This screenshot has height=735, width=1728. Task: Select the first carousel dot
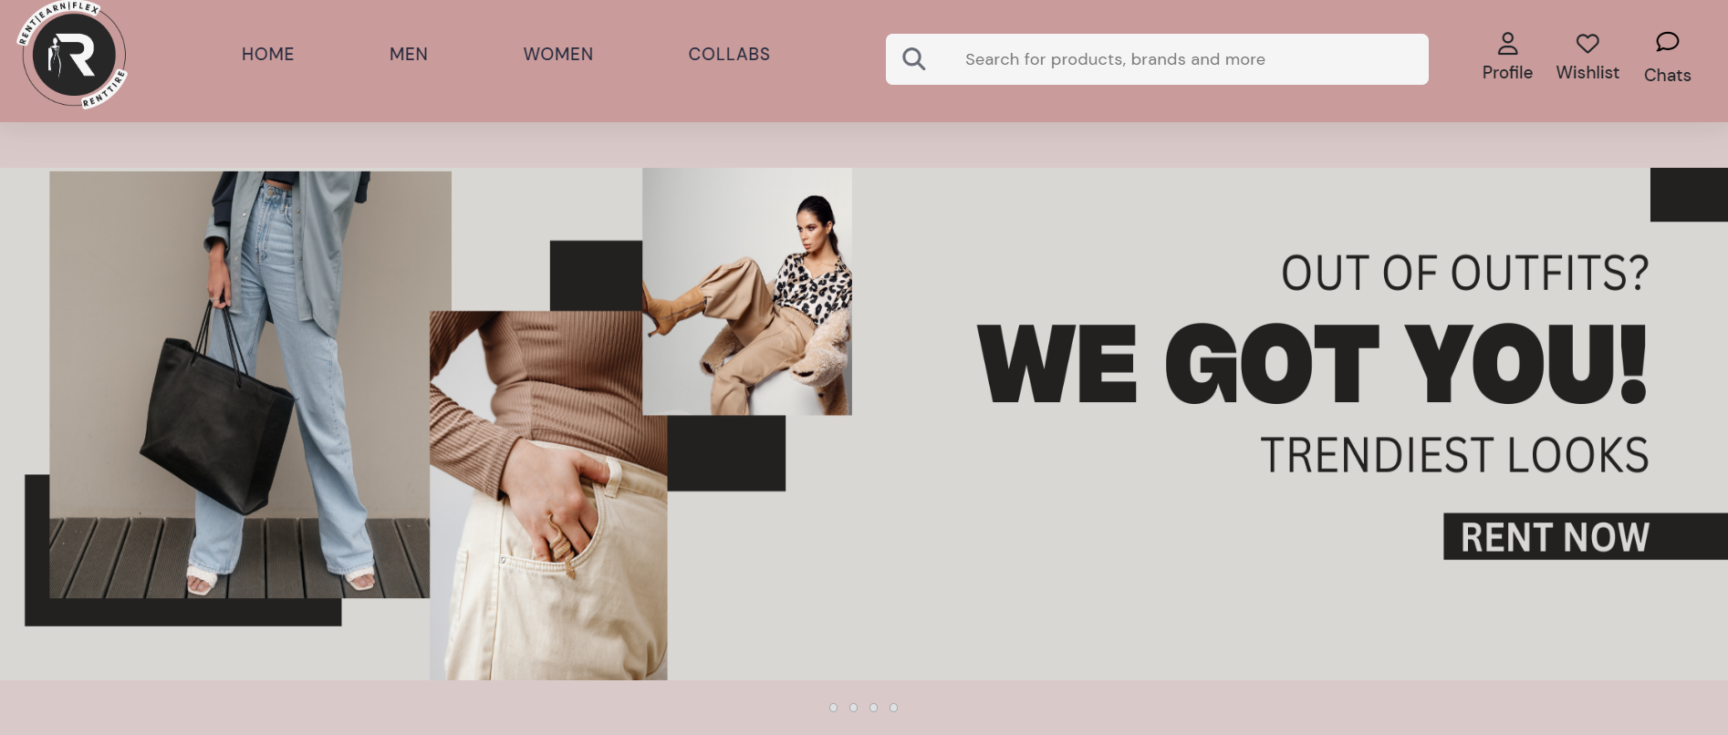pyautogui.click(x=833, y=708)
